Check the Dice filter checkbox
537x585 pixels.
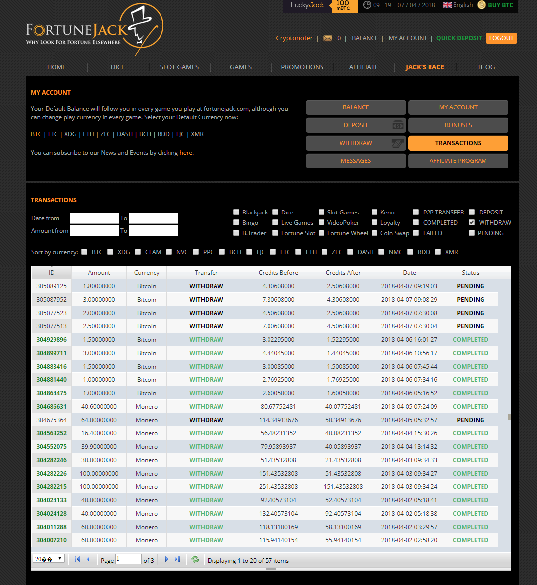(x=275, y=212)
